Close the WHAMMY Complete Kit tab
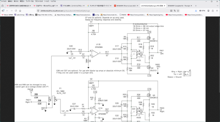The width and height of the screenshot is (220, 122). [191, 6]
